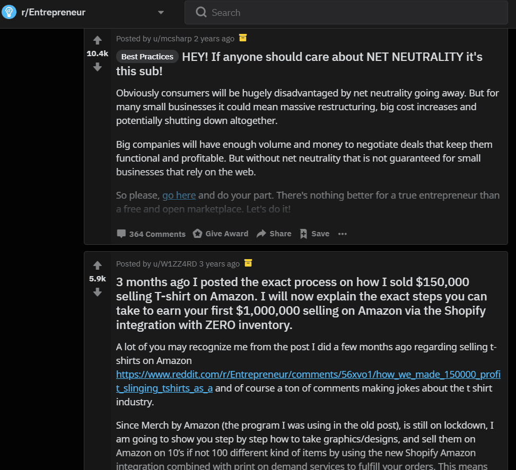The image size is (516, 470).
Task: Visit u/W1ZZ4RD's user profile
Action: click(x=175, y=264)
